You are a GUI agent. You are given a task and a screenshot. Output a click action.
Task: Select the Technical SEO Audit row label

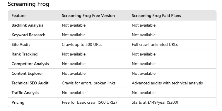pyautogui.click(x=30, y=83)
